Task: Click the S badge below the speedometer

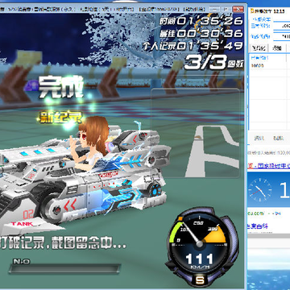Action: 200,280
